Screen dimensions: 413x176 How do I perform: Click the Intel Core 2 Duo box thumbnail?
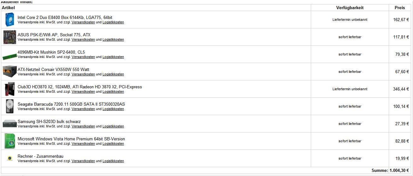click(9, 20)
